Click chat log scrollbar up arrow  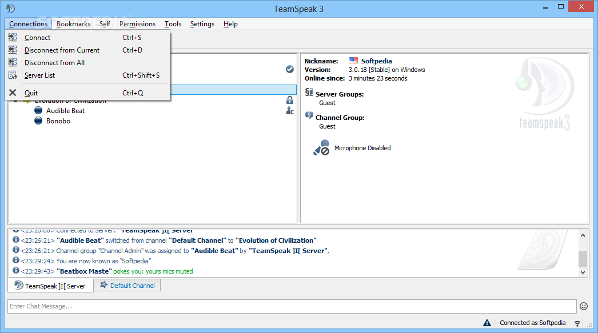pos(583,235)
